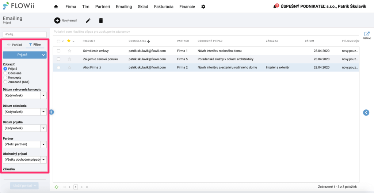Click Návrh interiéru rodinného domu cell

pyautogui.click(x=220, y=51)
